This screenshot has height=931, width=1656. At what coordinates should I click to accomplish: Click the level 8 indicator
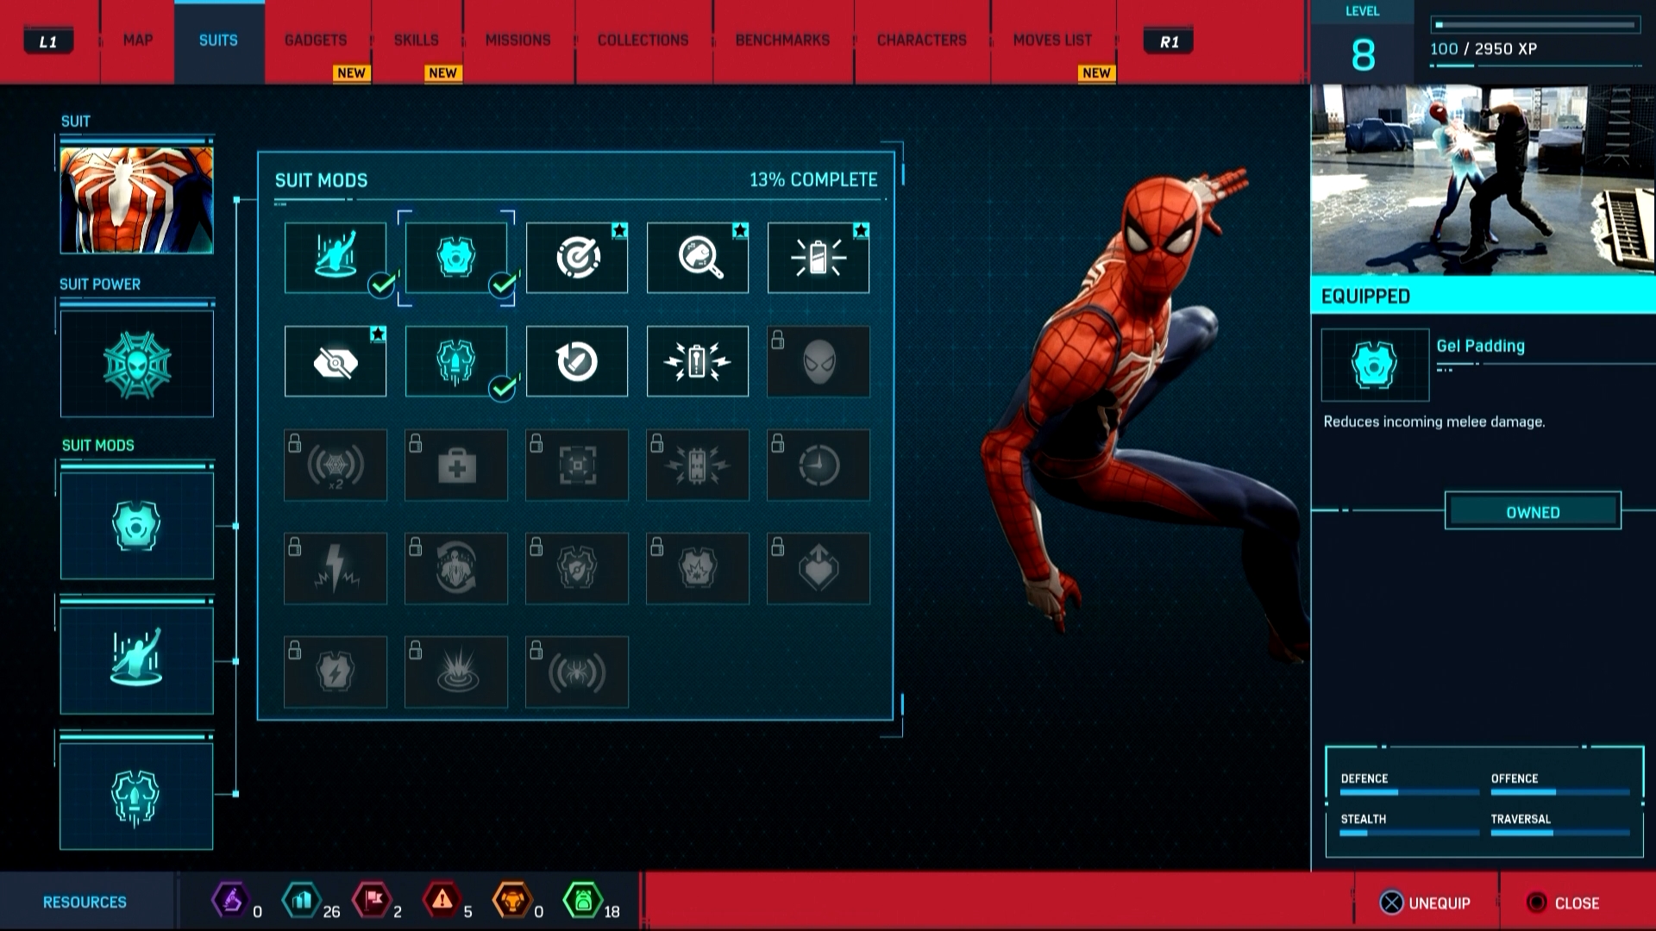coord(1363,43)
